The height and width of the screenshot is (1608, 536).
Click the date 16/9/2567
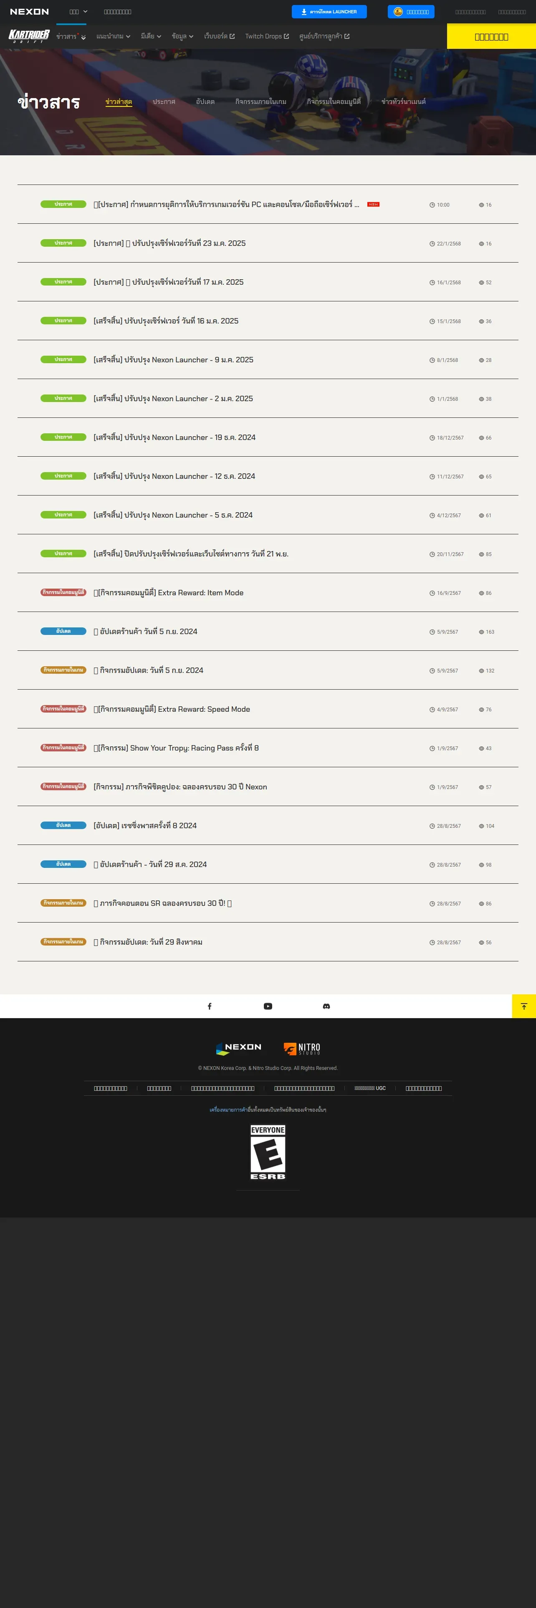(449, 593)
